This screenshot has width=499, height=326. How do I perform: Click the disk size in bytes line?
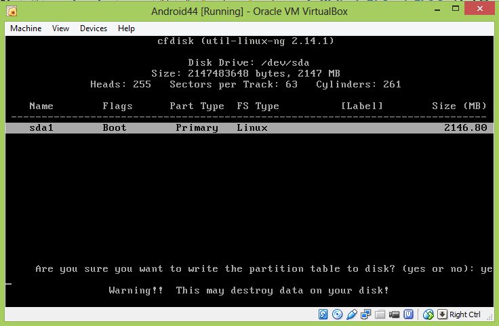pos(245,73)
